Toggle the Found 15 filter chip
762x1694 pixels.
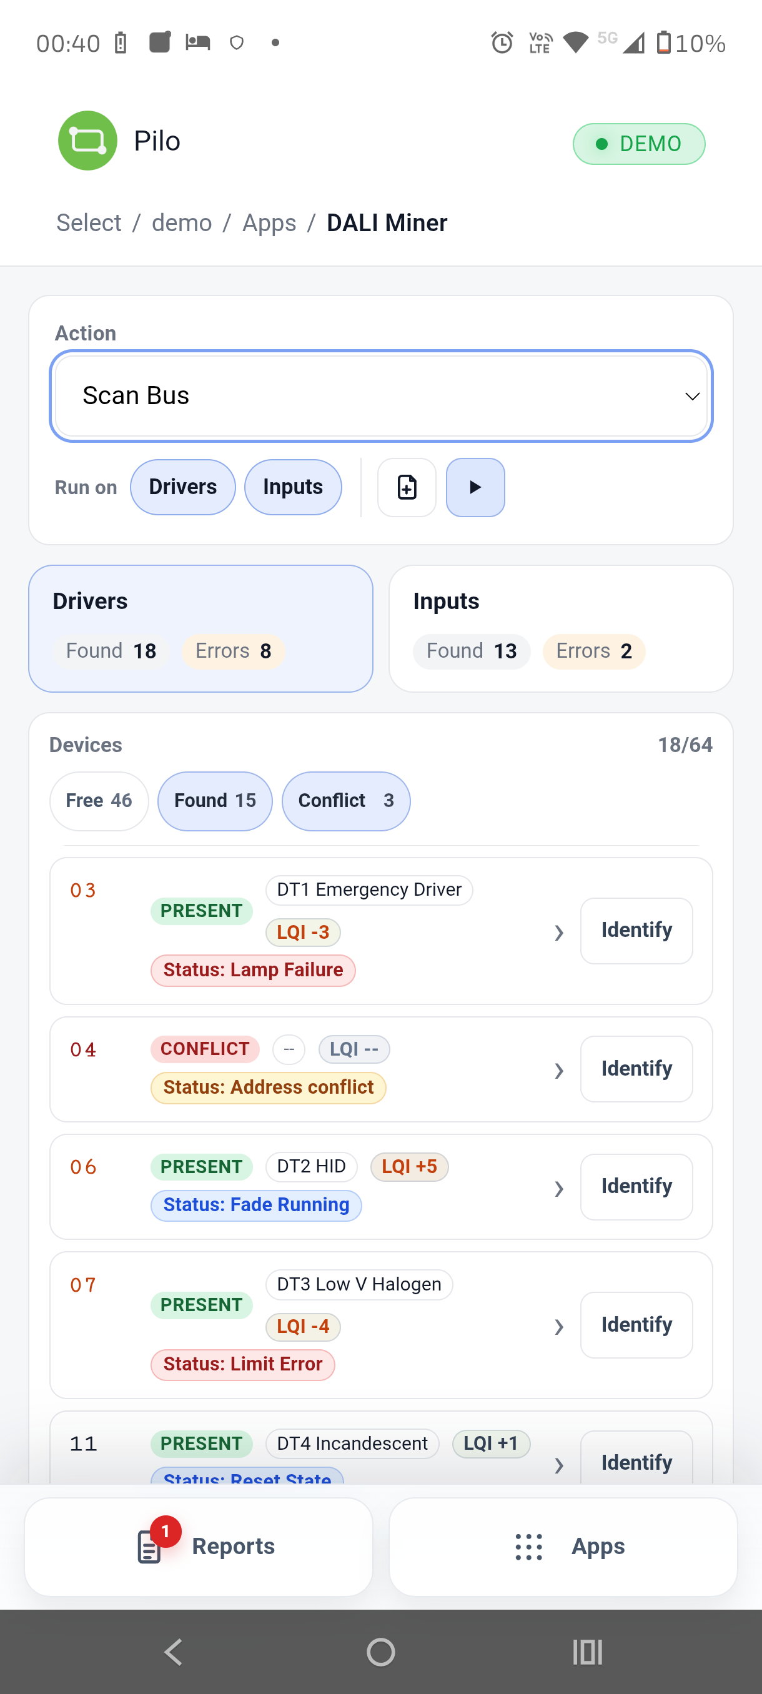pos(215,801)
